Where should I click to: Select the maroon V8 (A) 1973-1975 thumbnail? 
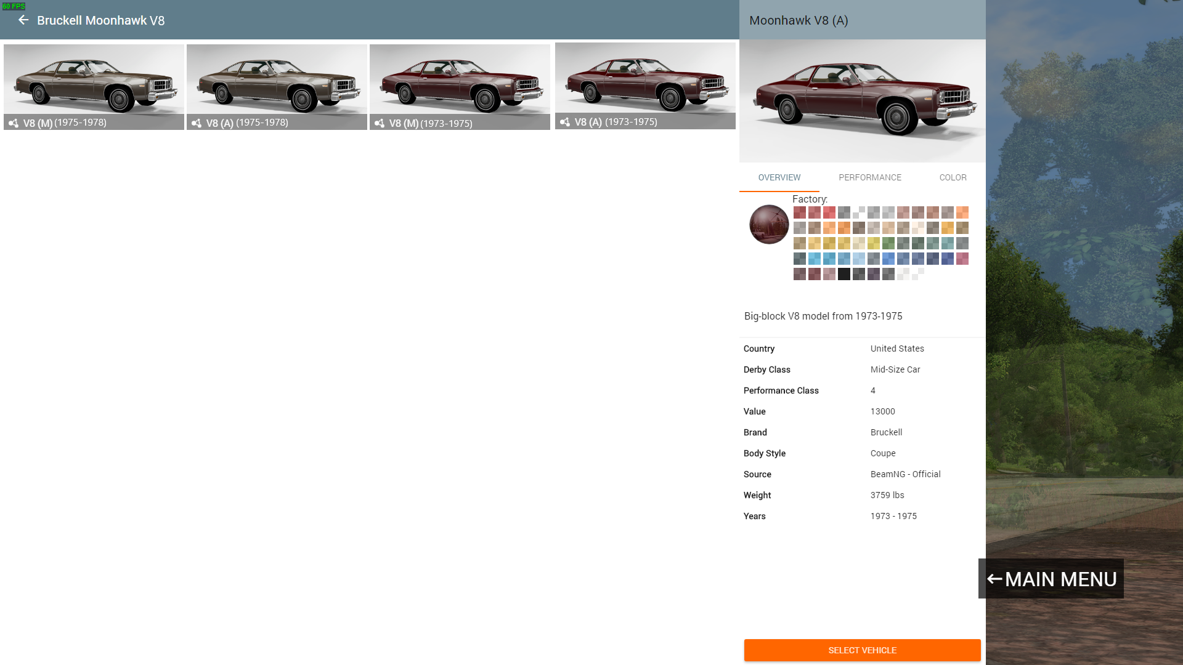tap(645, 86)
